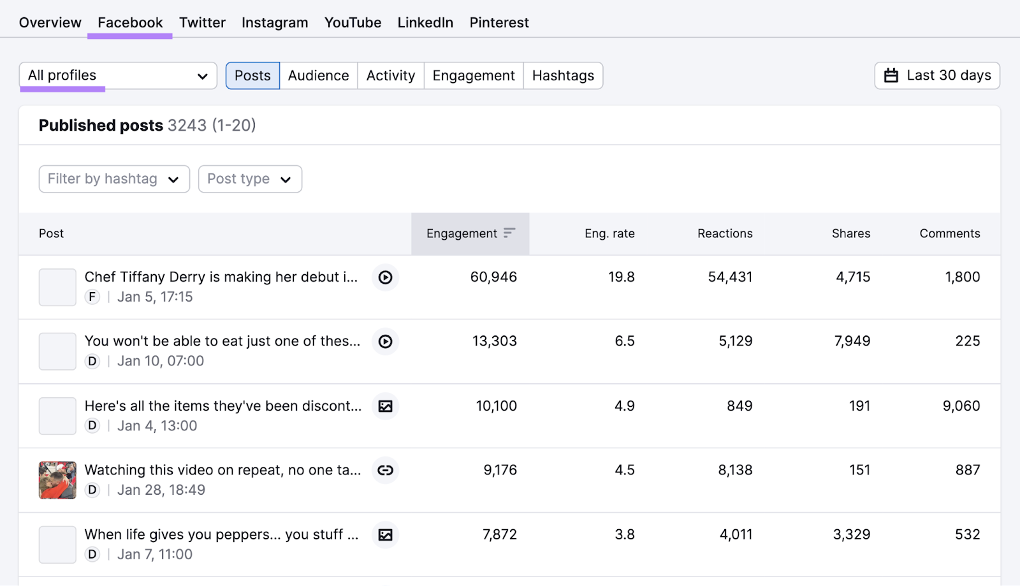Click the play icon on Chef Tiffany Derry's post

(385, 277)
